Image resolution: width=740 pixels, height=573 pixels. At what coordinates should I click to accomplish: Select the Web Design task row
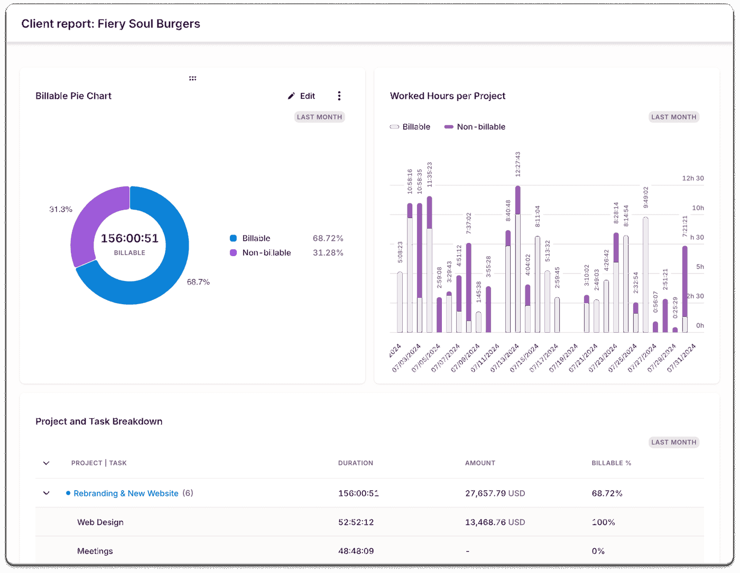pyautogui.click(x=100, y=522)
